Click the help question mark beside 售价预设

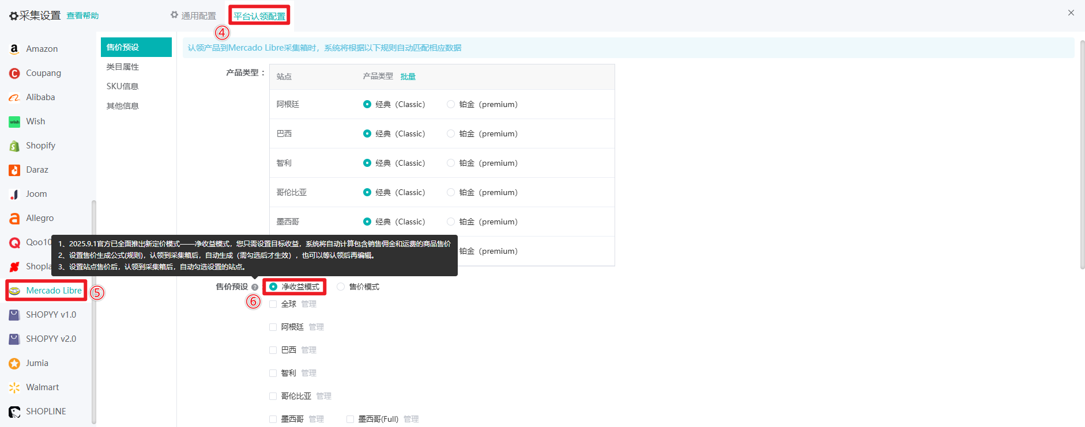(x=255, y=287)
